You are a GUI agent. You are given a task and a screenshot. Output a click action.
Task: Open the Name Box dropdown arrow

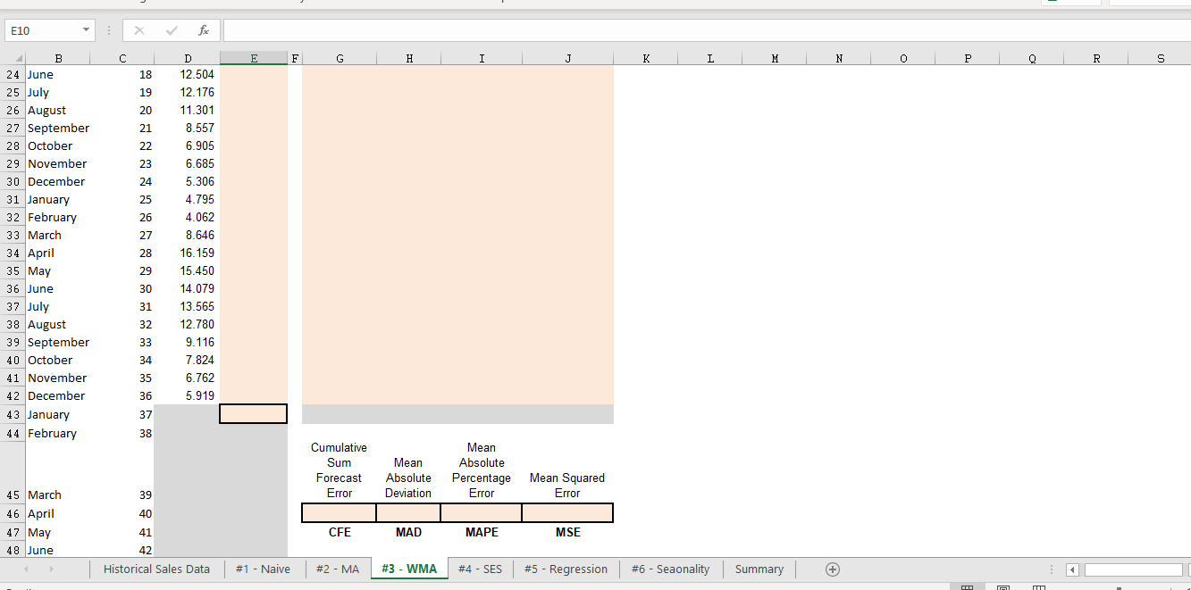85,29
